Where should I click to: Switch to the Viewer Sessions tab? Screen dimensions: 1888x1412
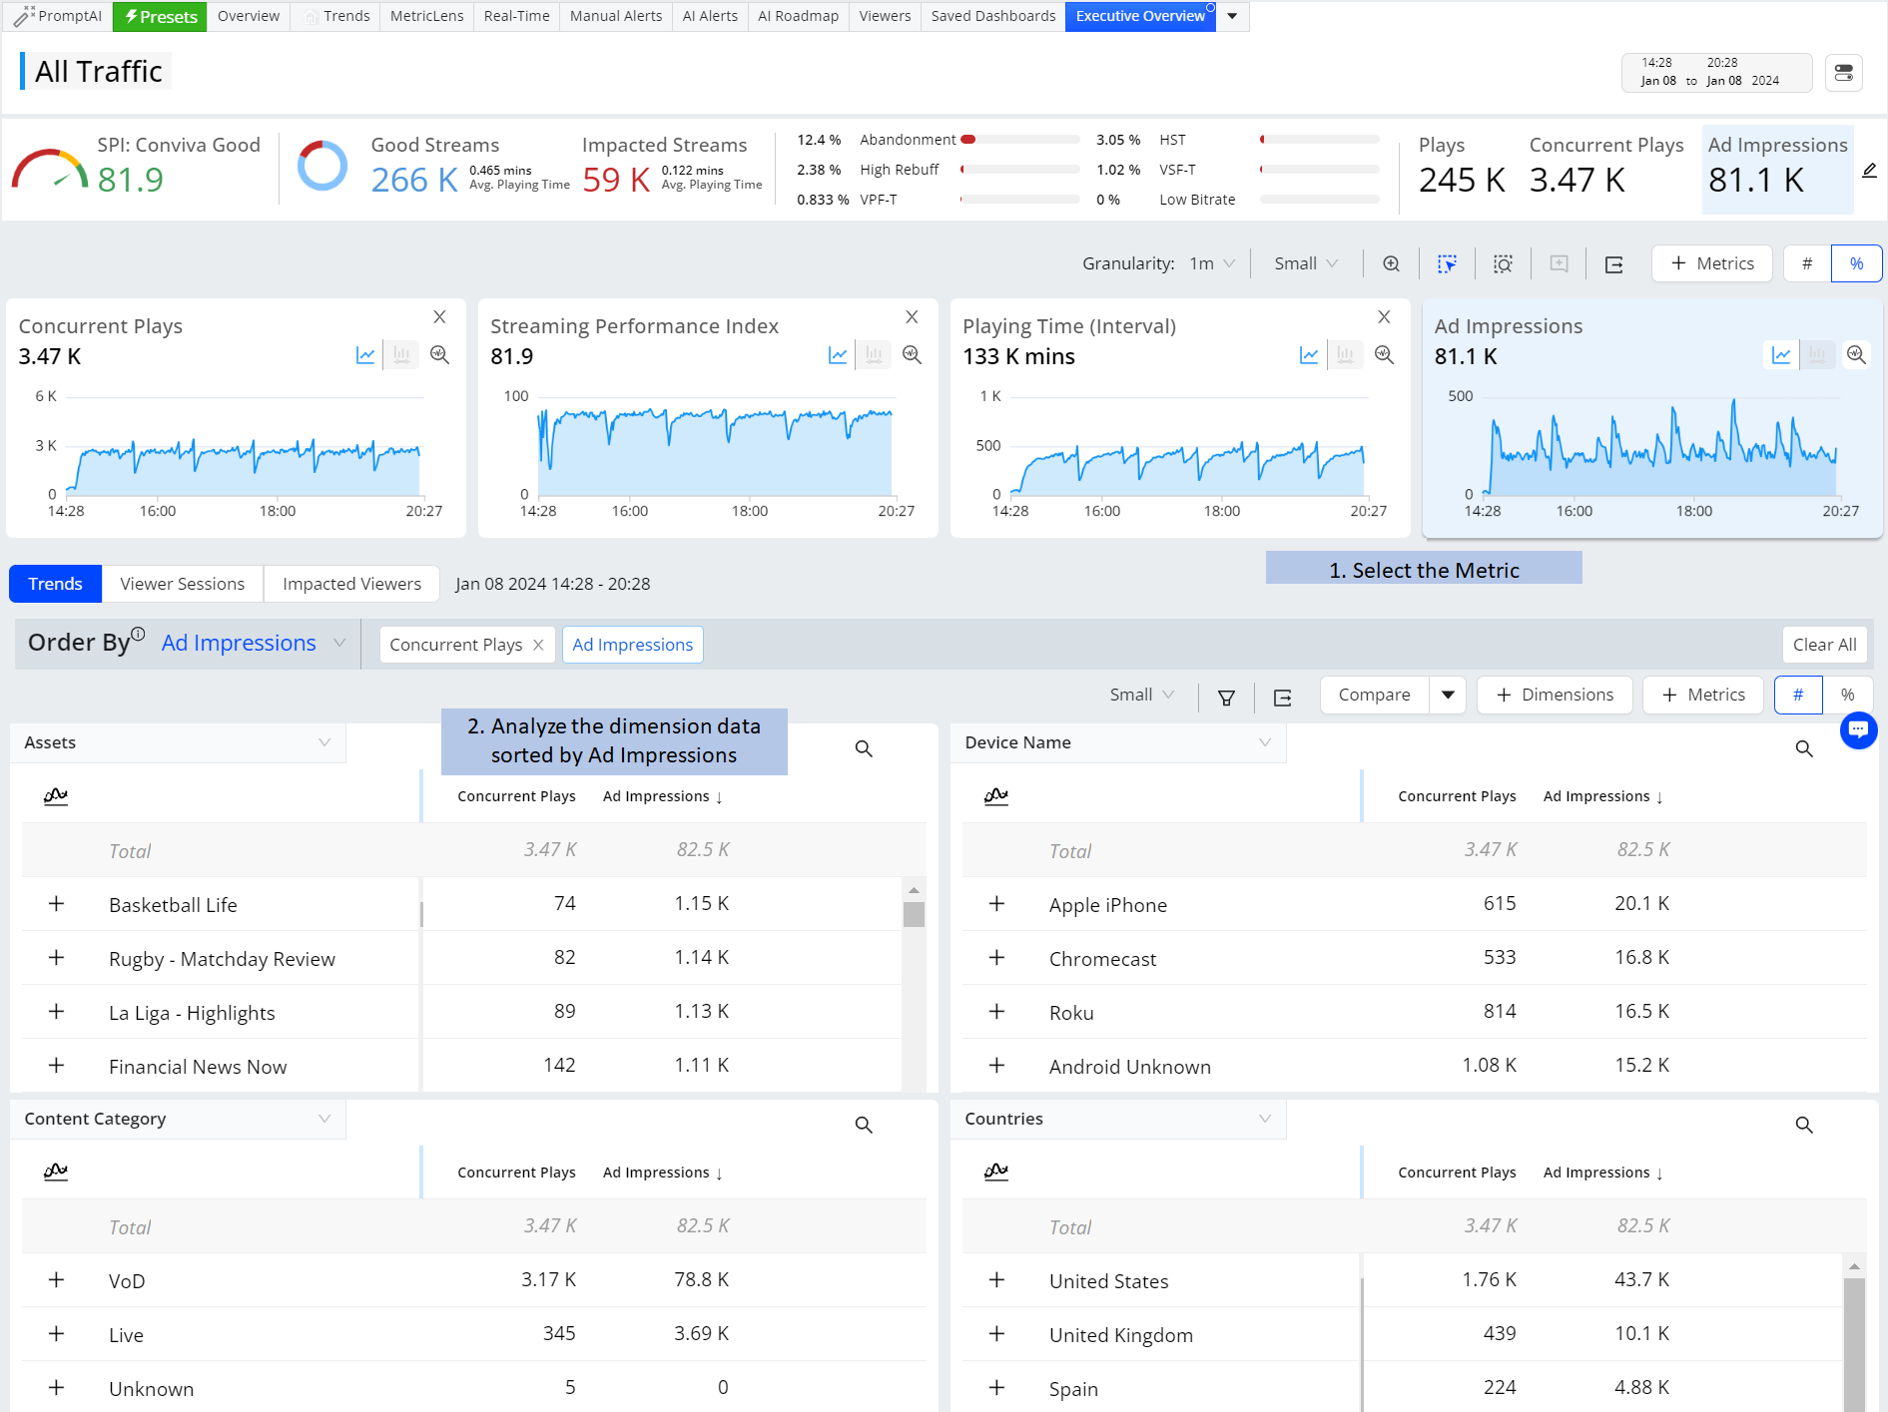[x=183, y=584]
